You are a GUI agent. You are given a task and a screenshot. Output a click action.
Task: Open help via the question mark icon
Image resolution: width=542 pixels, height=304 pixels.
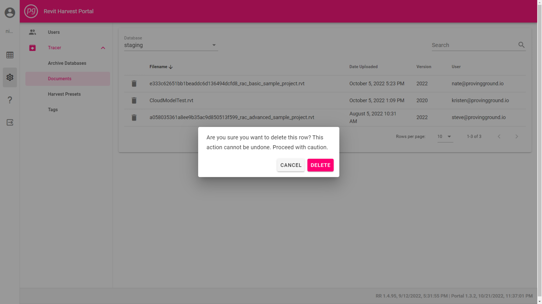pyautogui.click(x=9, y=100)
